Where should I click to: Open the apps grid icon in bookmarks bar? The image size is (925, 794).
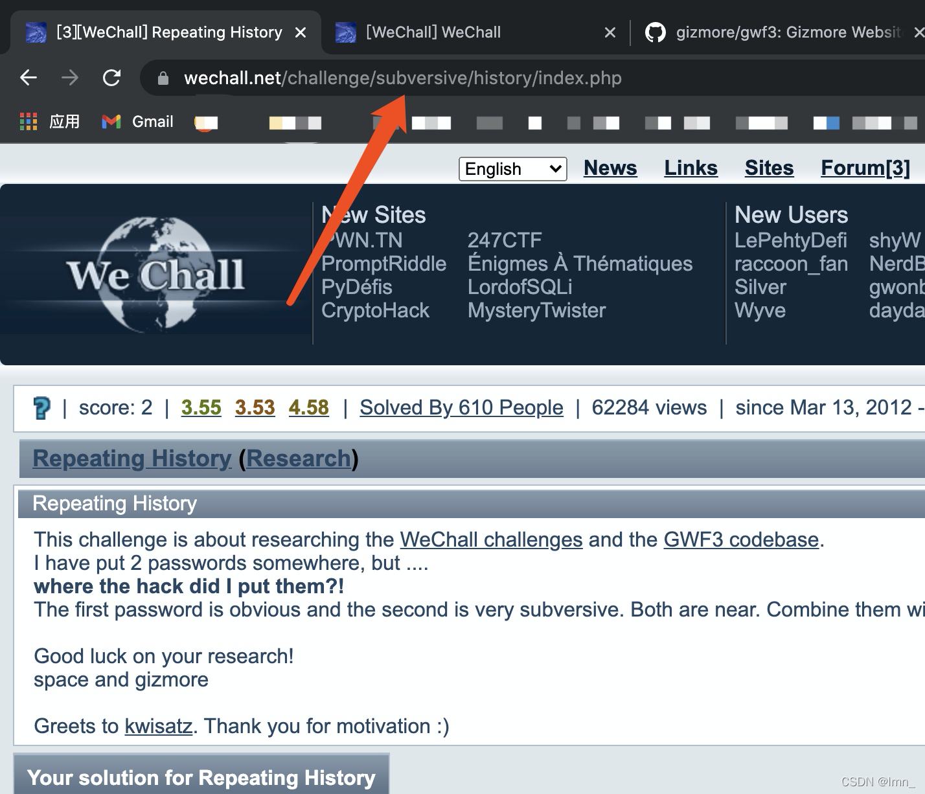pos(29,122)
